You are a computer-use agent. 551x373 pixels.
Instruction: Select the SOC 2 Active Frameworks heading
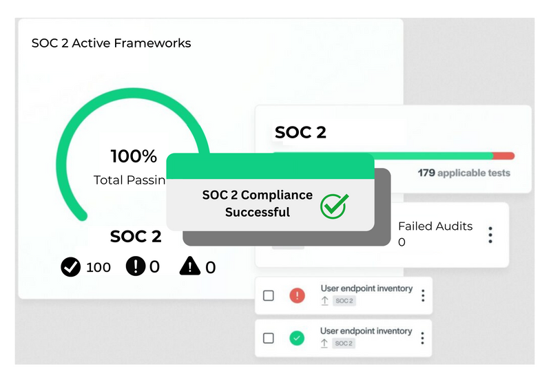[111, 43]
